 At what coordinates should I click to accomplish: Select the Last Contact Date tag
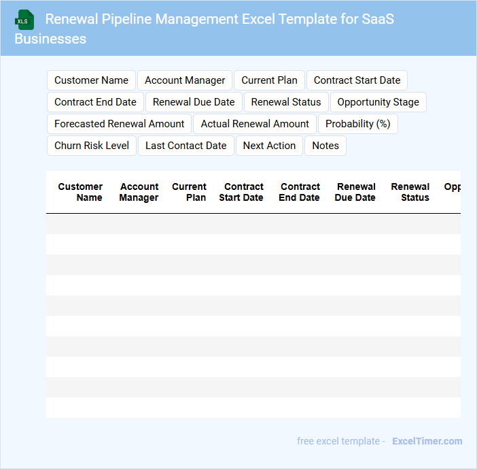point(186,146)
